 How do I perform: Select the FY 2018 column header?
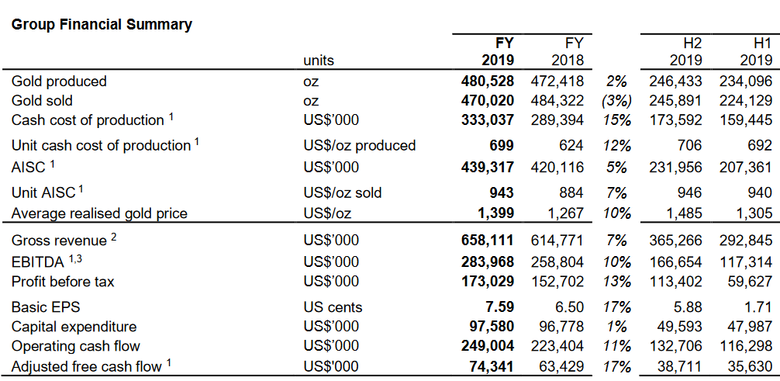click(x=567, y=51)
